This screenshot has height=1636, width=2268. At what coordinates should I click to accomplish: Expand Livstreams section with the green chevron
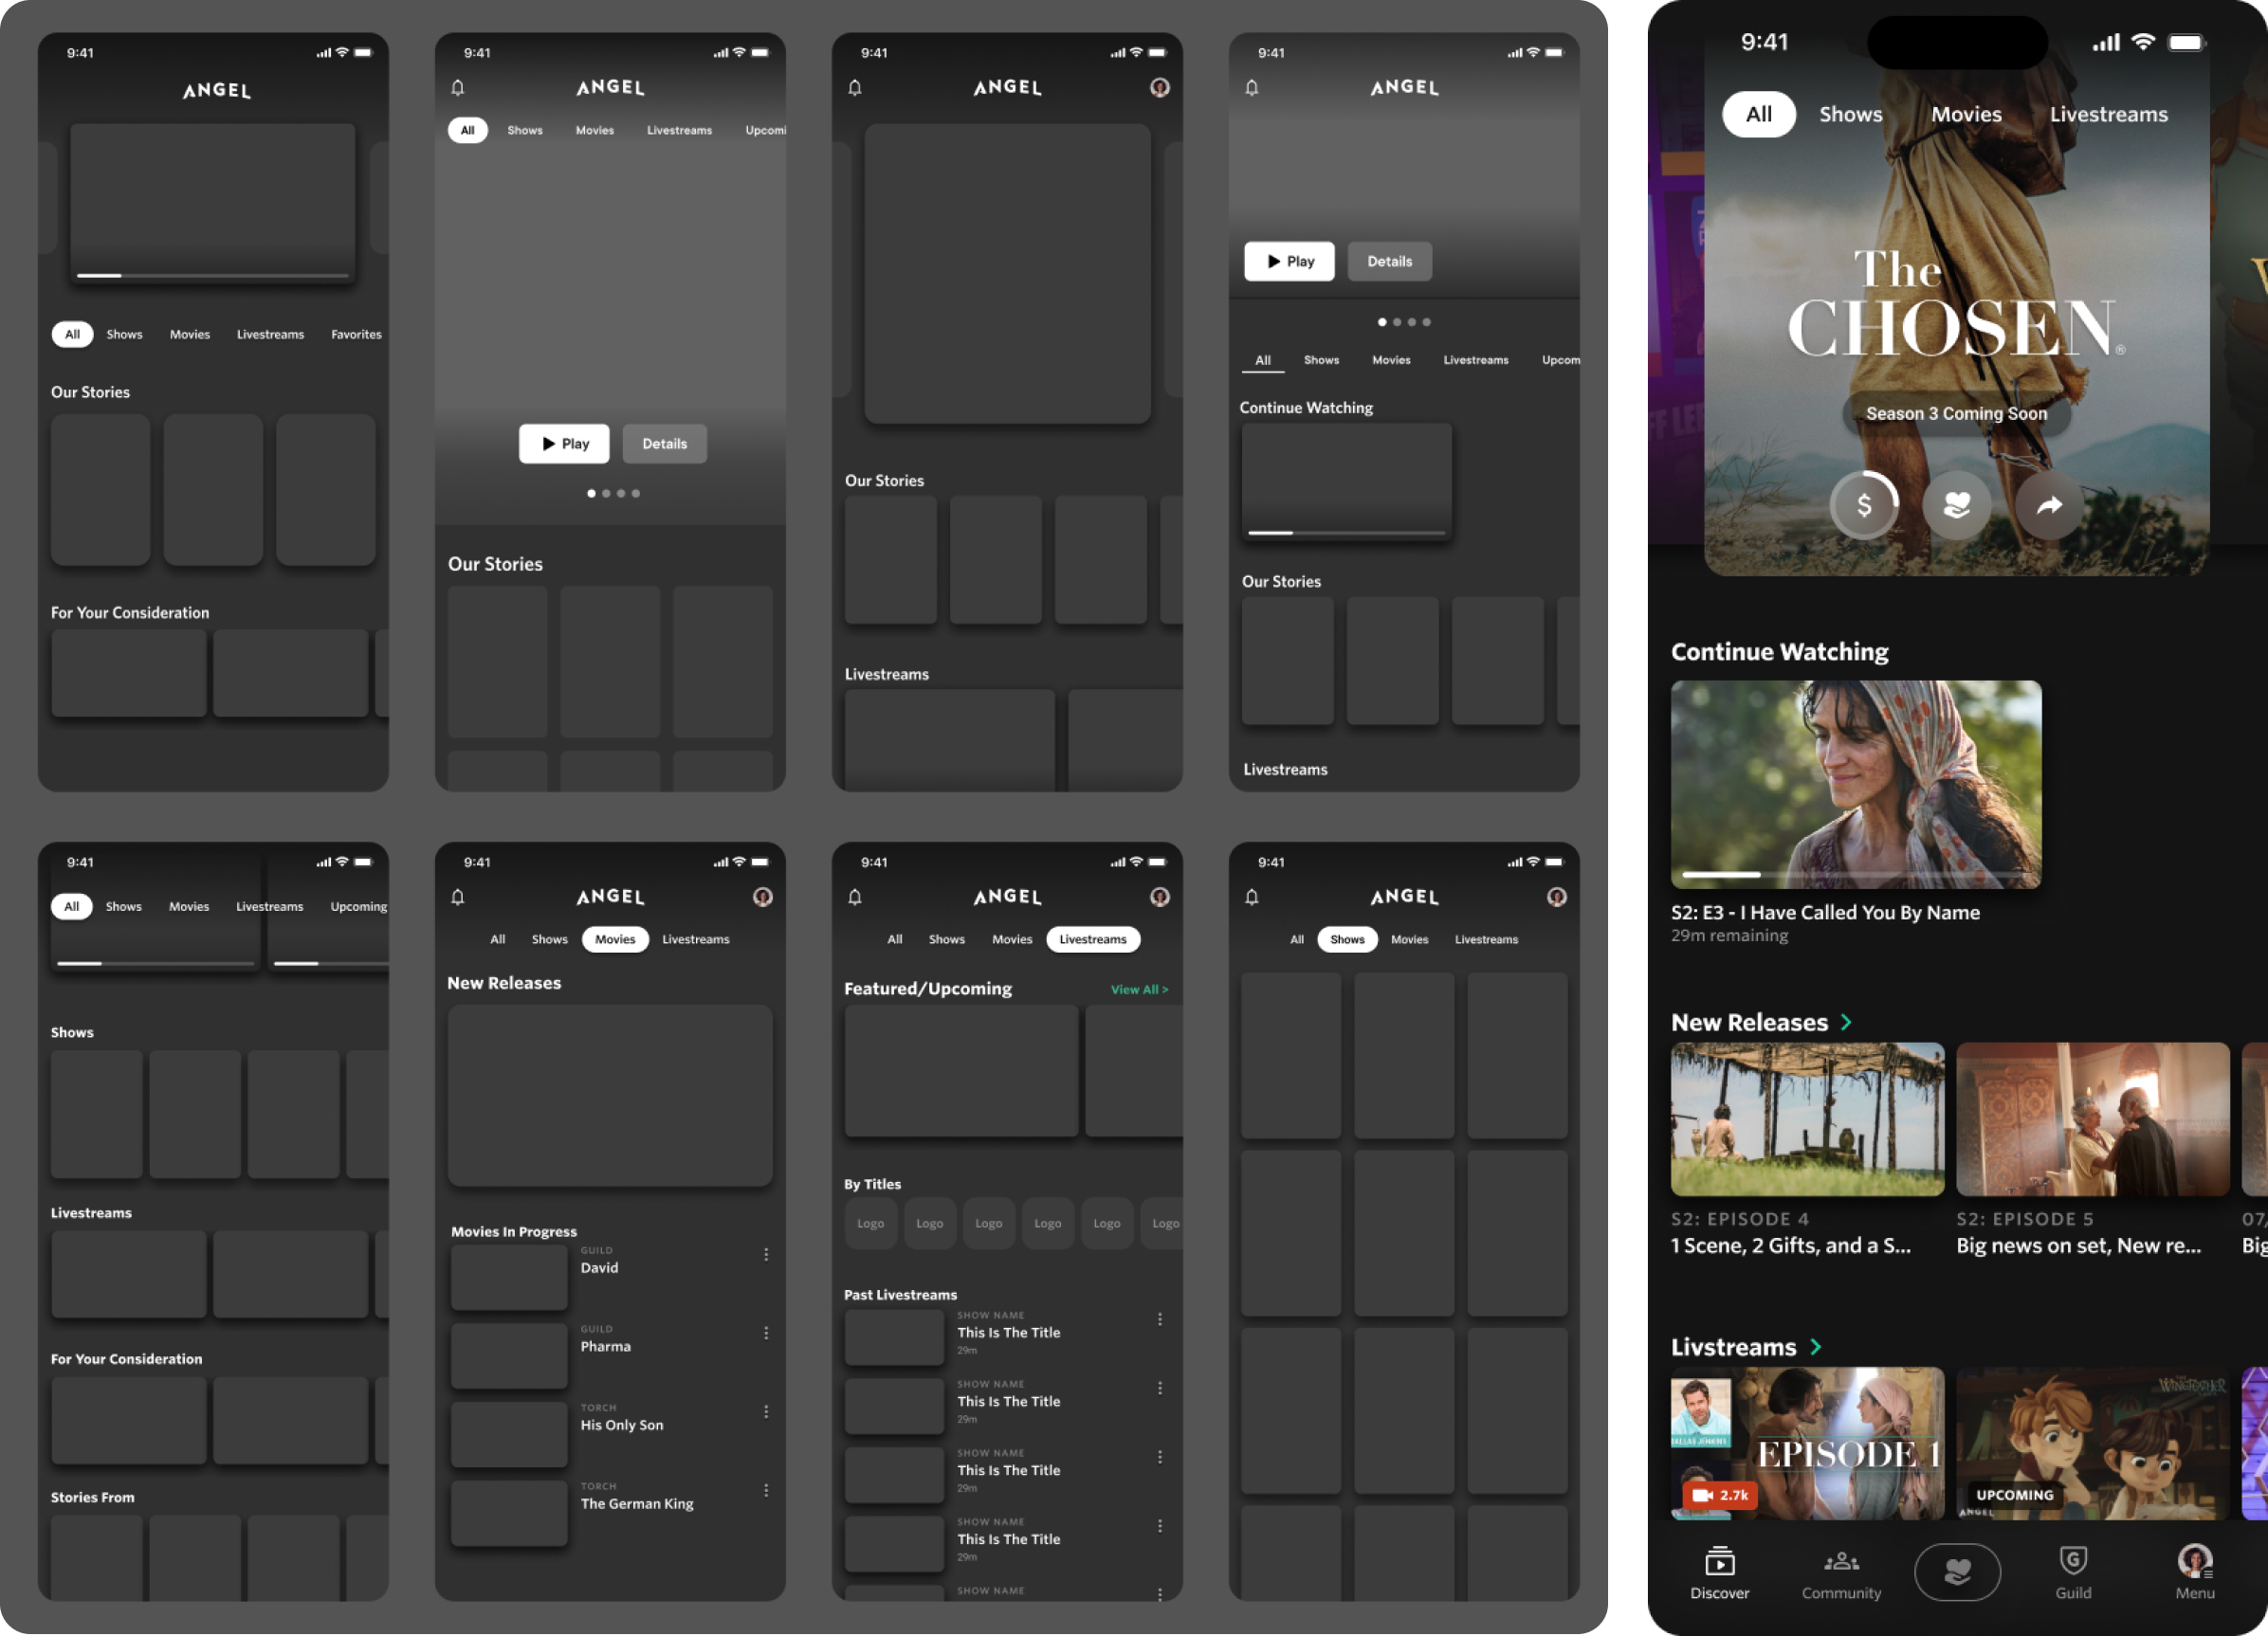(x=1815, y=1347)
